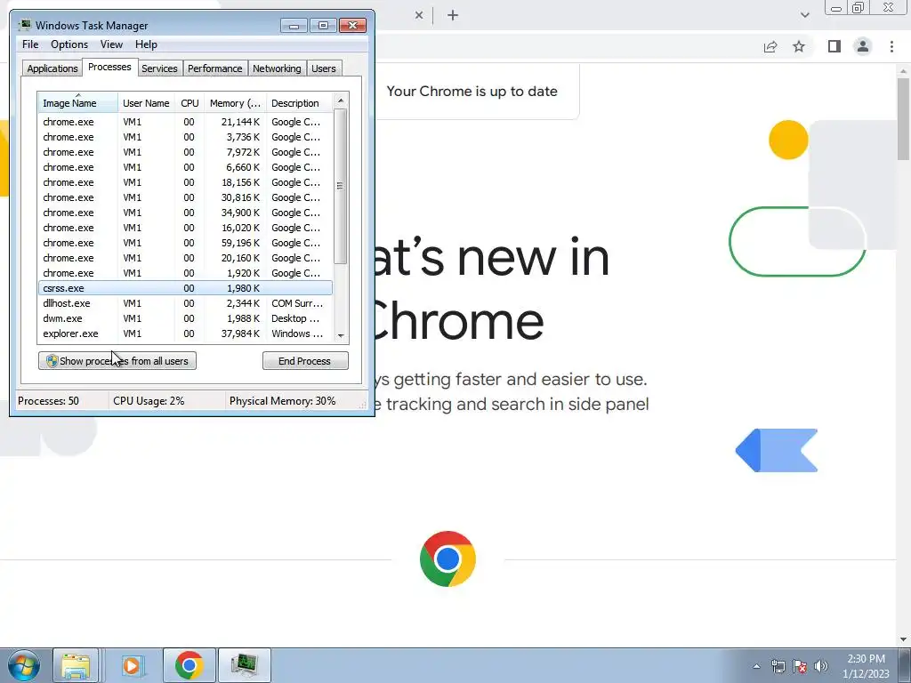The height and width of the screenshot is (683, 911).
Task: Click Chrome's share page icon
Action: (x=770, y=46)
